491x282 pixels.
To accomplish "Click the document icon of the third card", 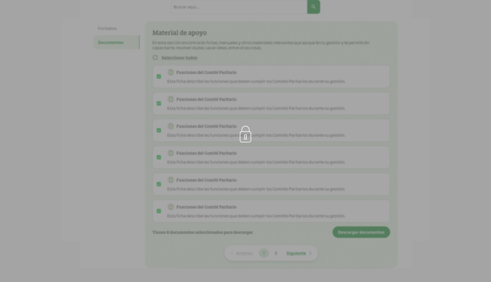I will click(x=171, y=126).
